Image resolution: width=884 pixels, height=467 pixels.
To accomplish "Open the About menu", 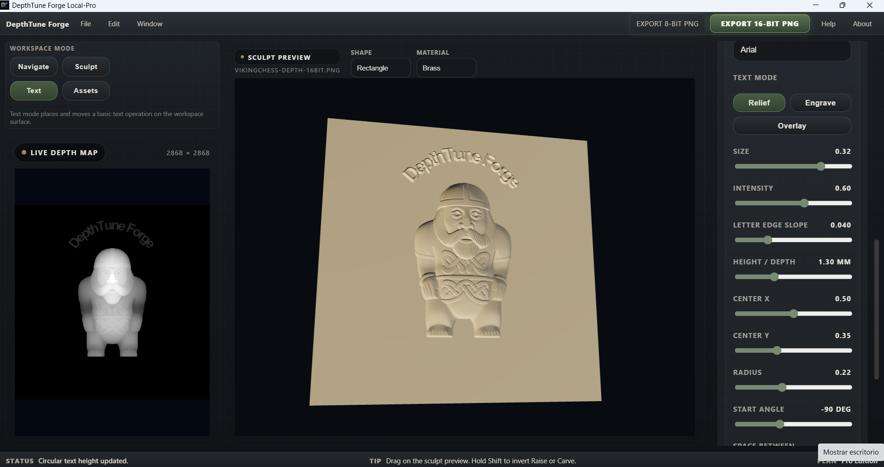I will [x=862, y=24].
